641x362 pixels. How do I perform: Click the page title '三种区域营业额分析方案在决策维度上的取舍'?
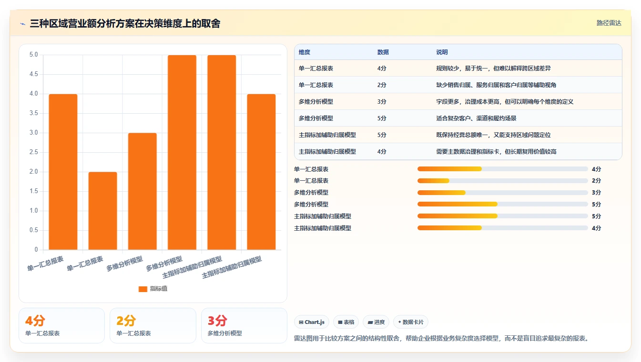click(125, 24)
